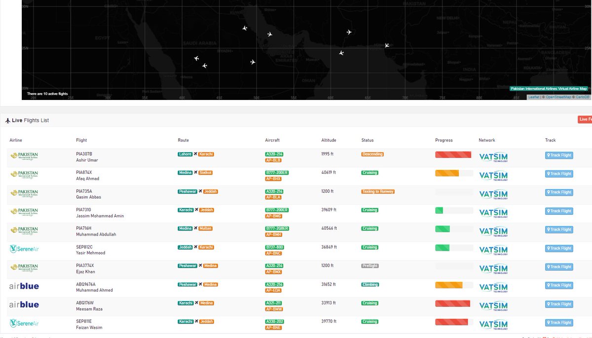592x338 pixels.
Task: Track Flight PIA731G
Action: click(x=559, y=211)
